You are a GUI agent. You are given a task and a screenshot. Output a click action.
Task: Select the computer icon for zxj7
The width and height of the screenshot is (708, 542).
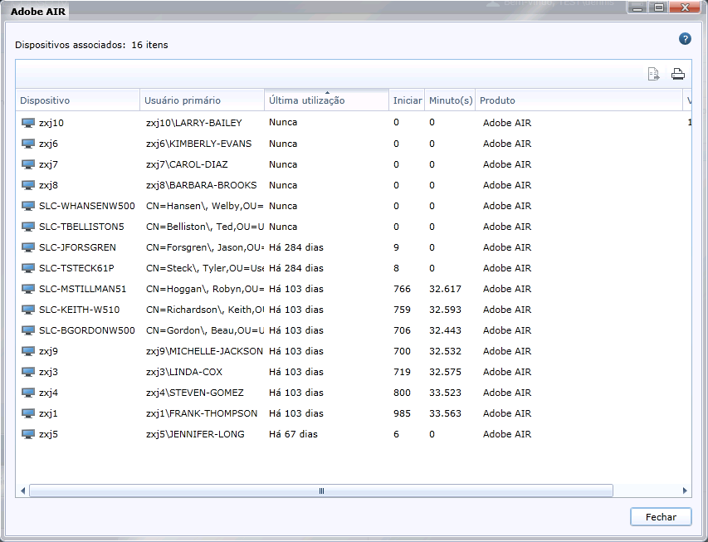[x=28, y=164]
